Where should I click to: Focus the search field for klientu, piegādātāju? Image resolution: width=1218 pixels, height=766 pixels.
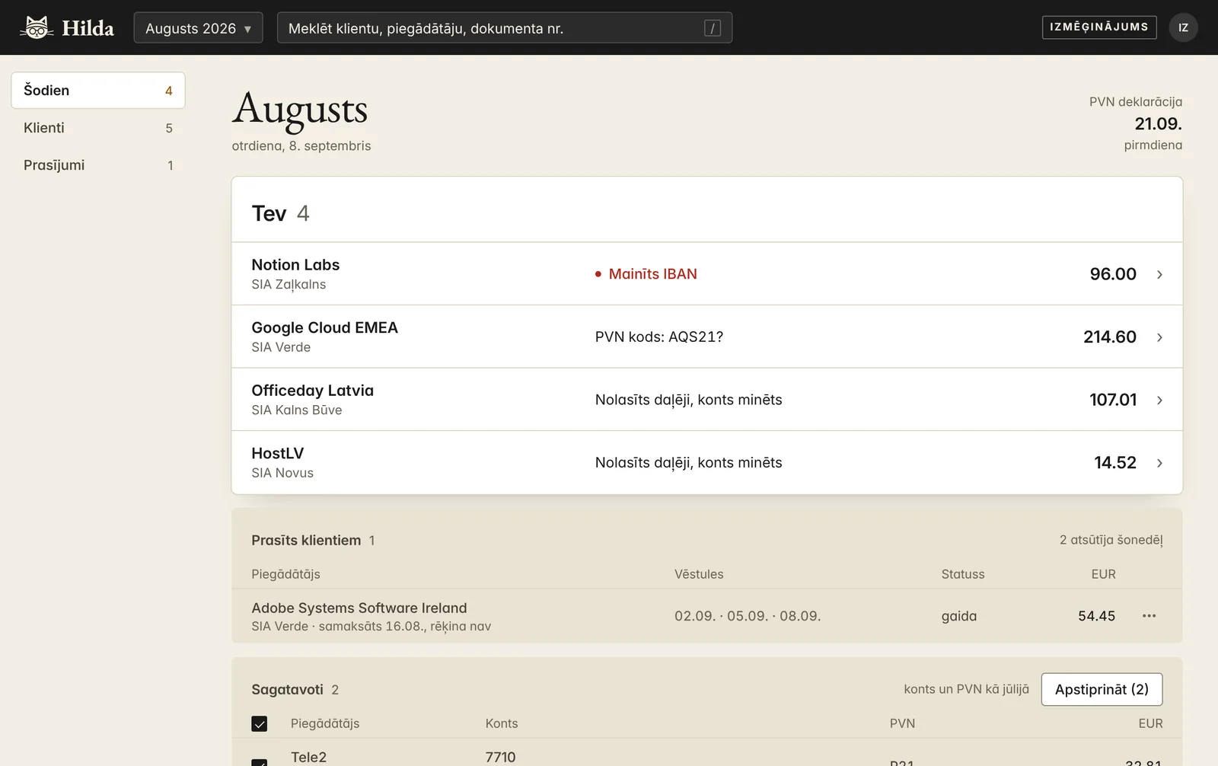[x=505, y=28]
